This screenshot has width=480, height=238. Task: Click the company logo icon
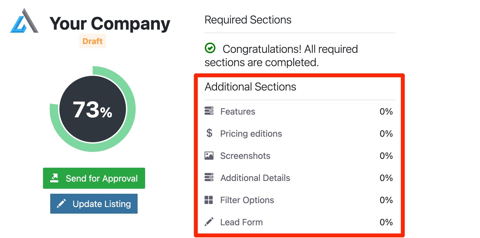pyautogui.click(x=24, y=20)
